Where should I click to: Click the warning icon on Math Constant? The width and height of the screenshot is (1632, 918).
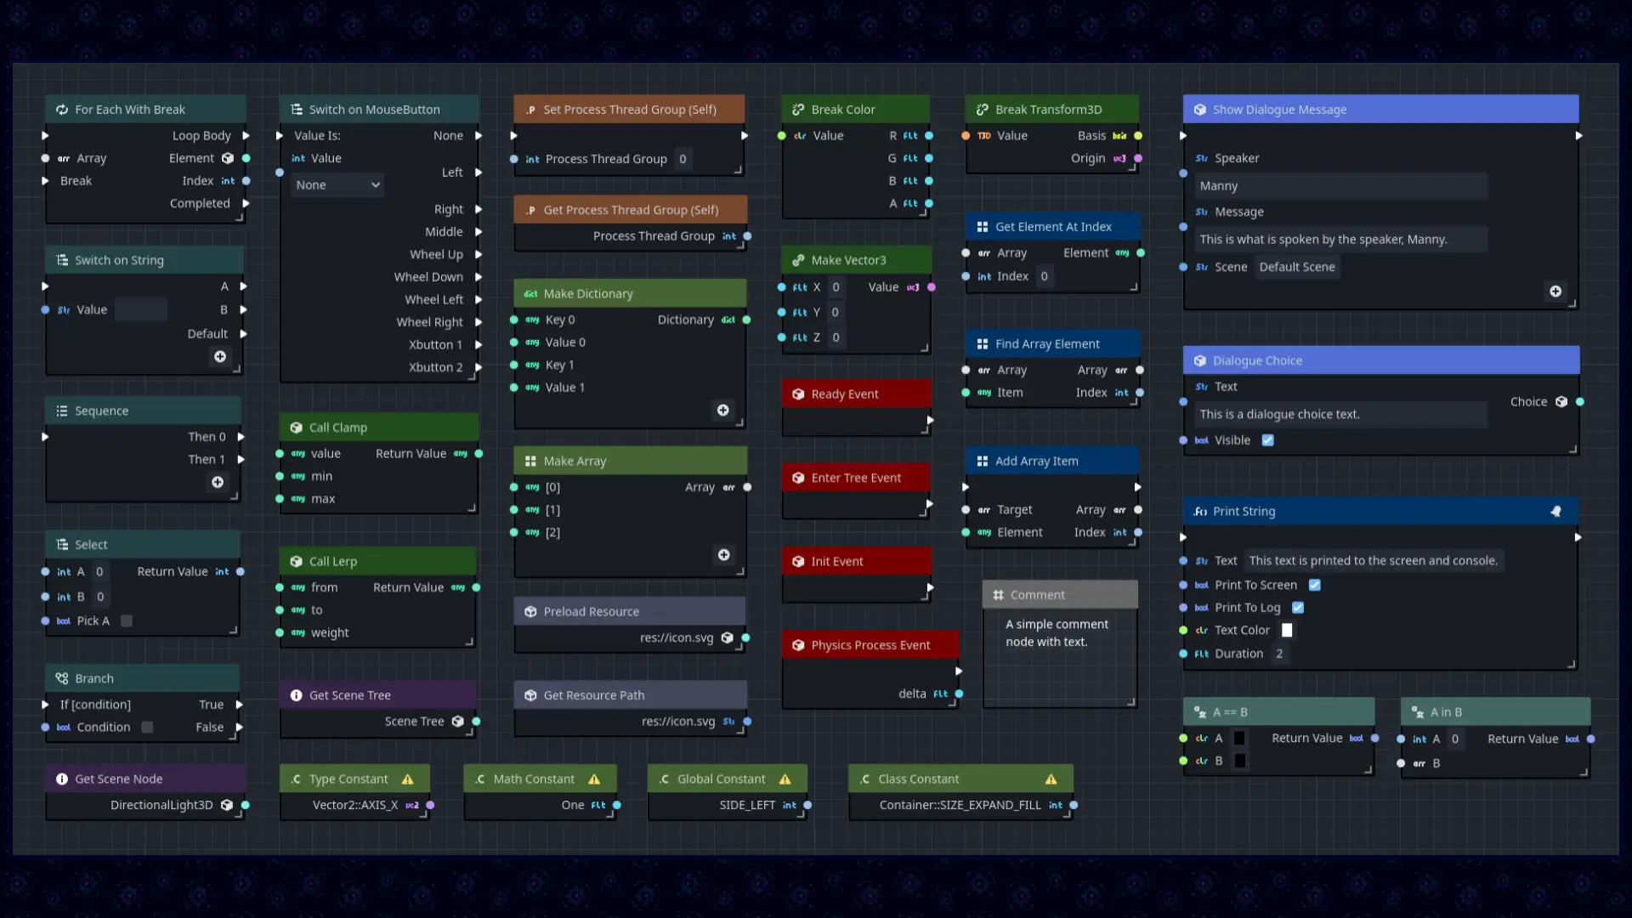pos(594,779)
